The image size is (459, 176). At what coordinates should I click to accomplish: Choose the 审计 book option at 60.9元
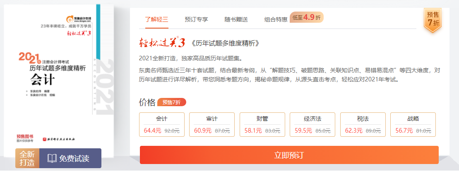(212, 124)
